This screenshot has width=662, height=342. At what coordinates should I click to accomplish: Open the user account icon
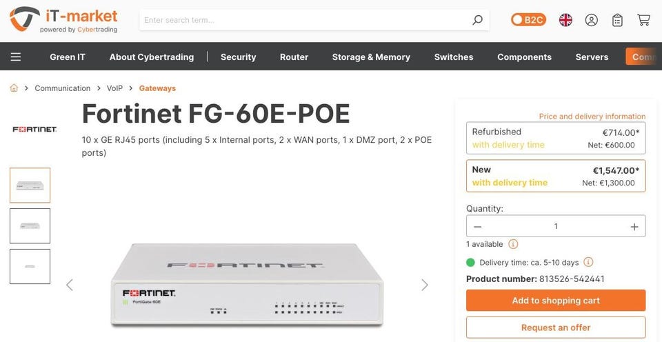click(x=591, y=20)
